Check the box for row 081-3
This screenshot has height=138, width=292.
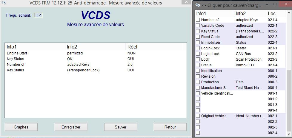pyautogui.click(x=198, y=105)
